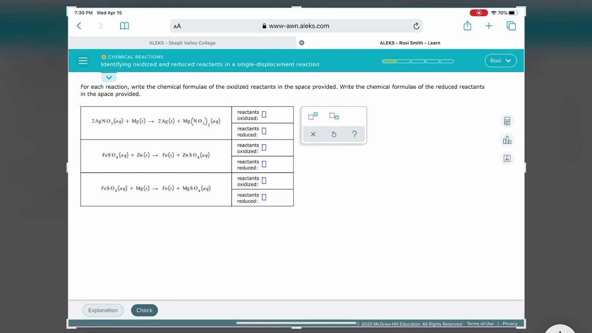Open the Safari share sheet icon
Viewport: 592px width, 333px height.
pos(467,26)
